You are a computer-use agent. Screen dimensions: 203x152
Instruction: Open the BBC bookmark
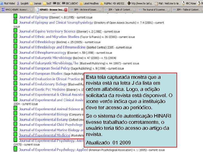[x=57, y=3]
